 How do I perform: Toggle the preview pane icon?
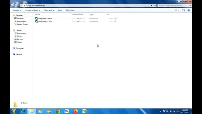tap(183, 10)
